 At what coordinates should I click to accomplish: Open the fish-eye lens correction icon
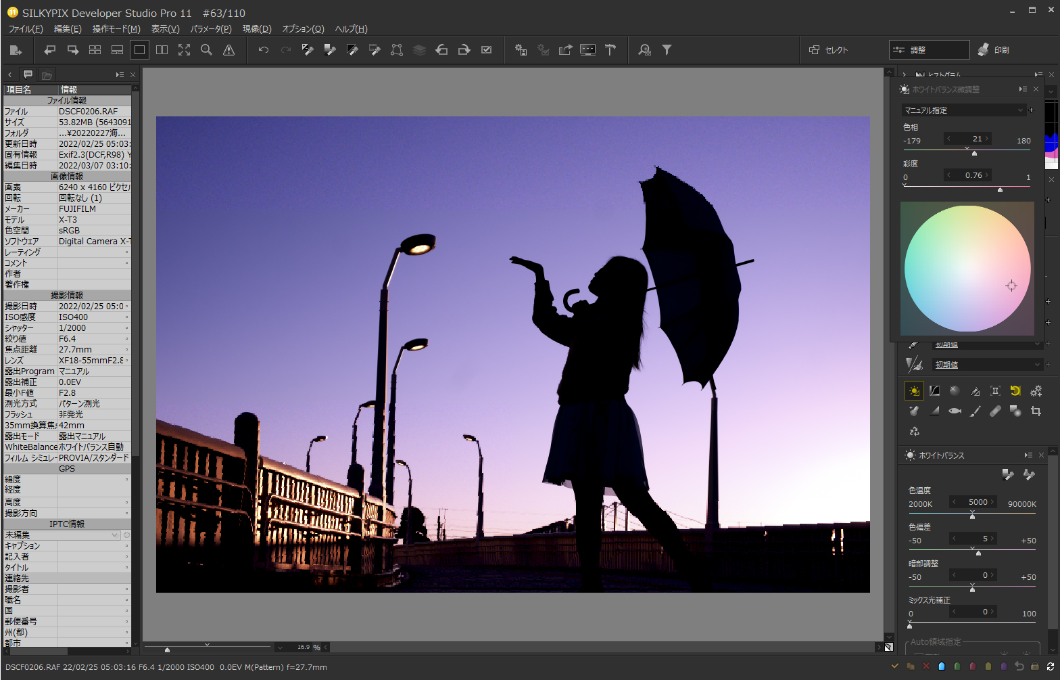[x=955, y=411]
